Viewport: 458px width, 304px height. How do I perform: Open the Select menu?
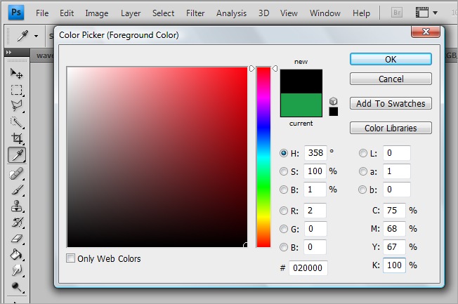pos(163,13)
